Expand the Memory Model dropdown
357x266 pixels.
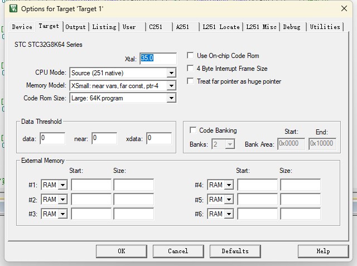[123, 85]
